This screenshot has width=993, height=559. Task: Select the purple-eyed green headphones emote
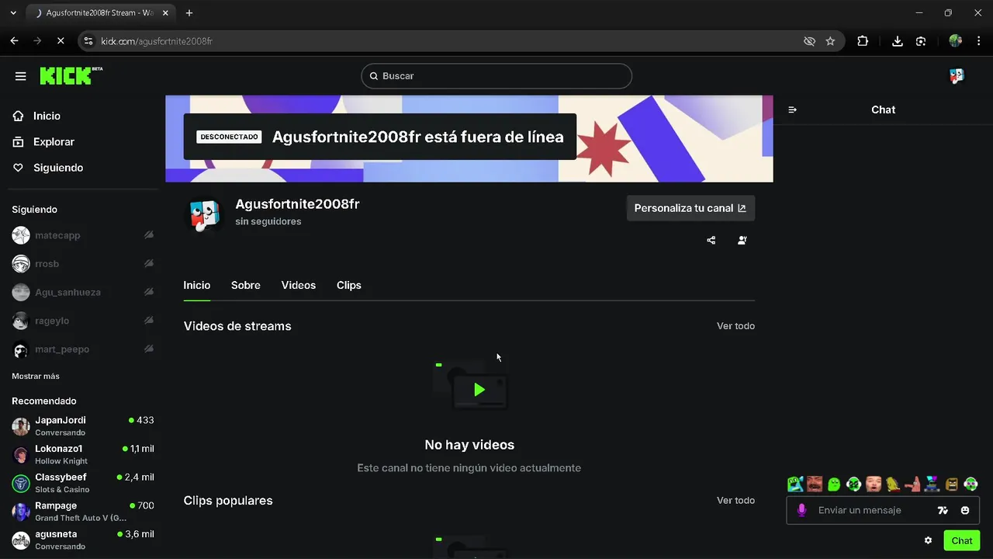pyautogui.click(x=971, y=484)
